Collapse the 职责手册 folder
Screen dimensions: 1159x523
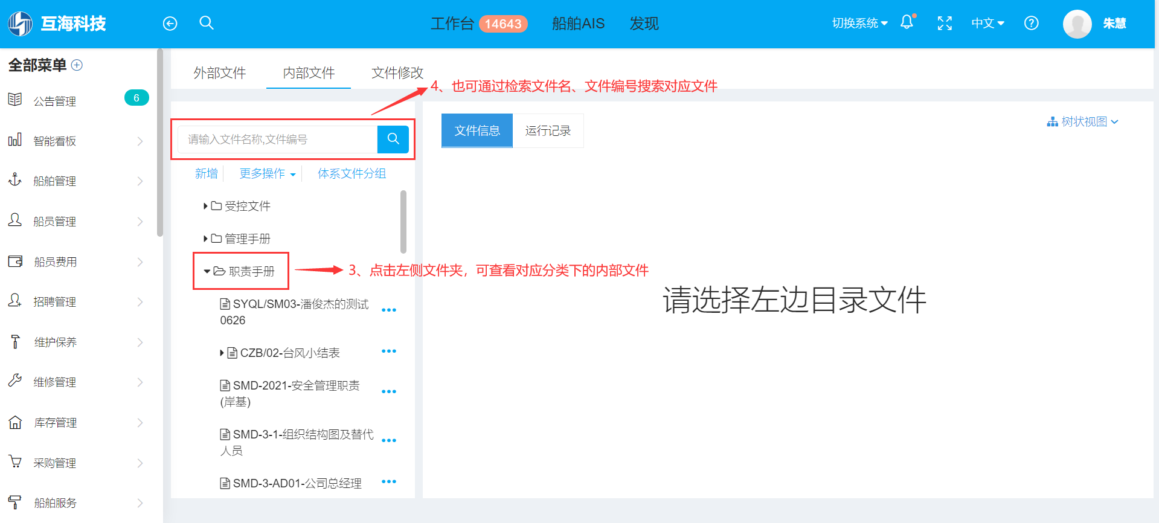click(x=207, y=271)
